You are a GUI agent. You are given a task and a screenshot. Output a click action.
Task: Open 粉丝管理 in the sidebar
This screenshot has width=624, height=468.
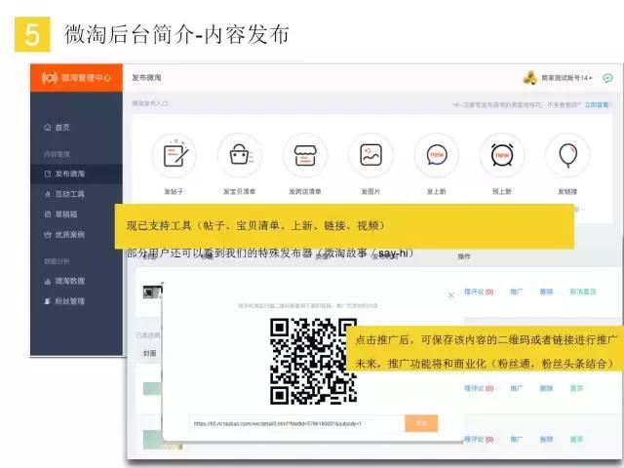(x=64, y=301)
